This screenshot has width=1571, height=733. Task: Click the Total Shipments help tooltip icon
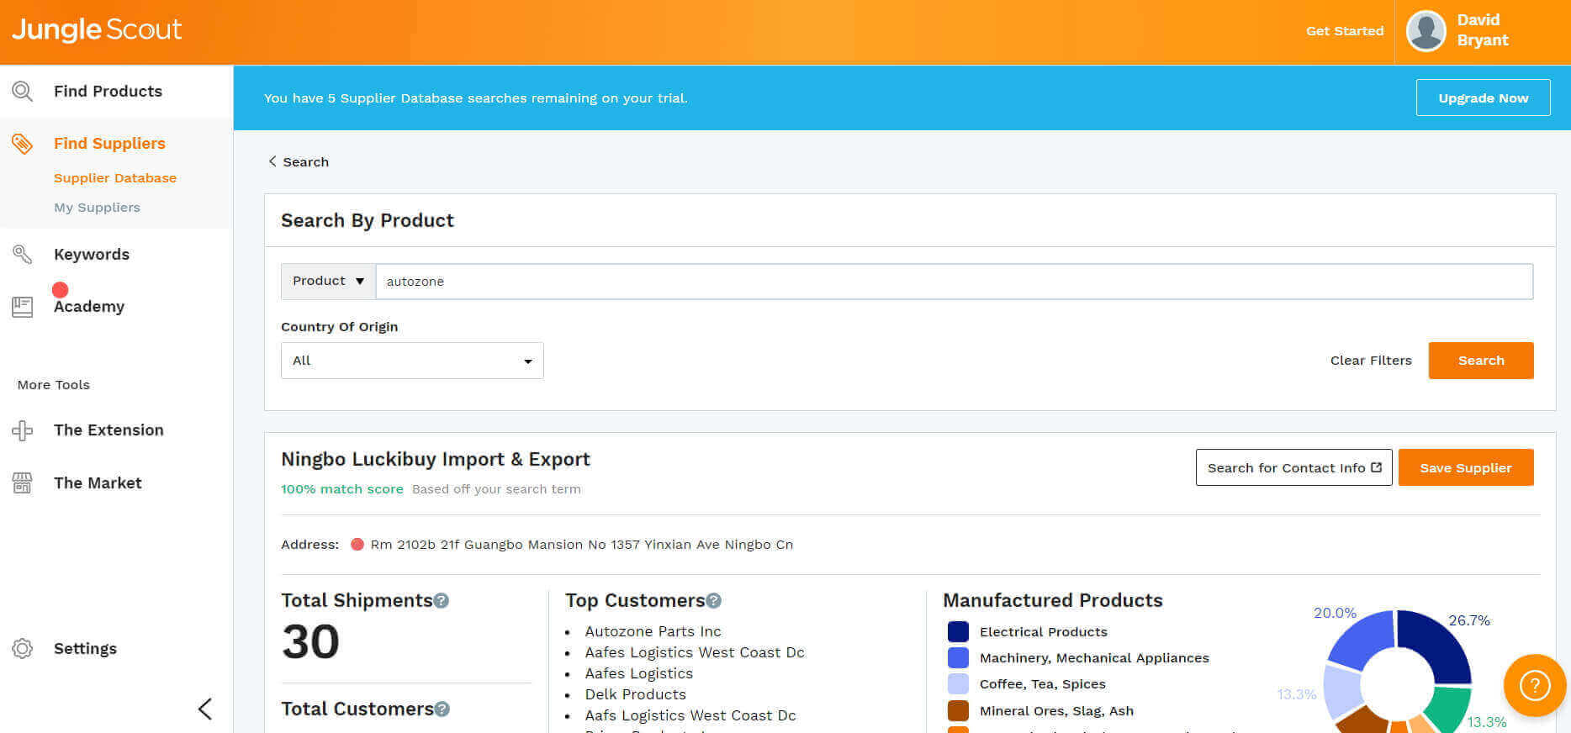pos(442,601)
